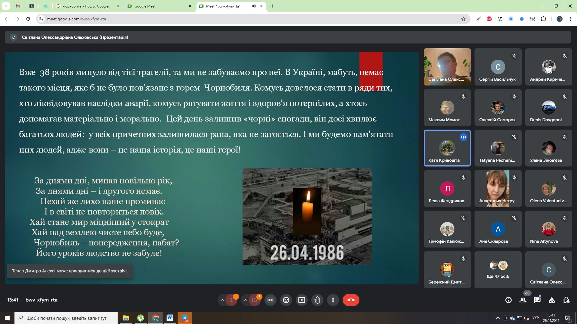Click the AdBlock Plus extension icon
Image resolution: width=577 pixels, height=324 pixels.
[x=489, y=19]
